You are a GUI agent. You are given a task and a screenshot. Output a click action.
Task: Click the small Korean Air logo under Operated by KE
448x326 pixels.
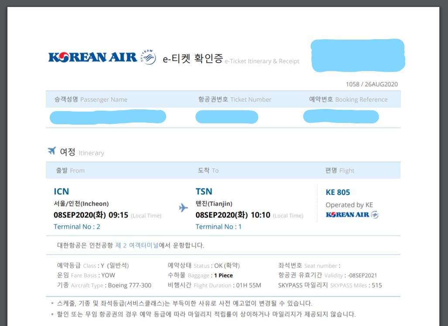coord(352,215)
